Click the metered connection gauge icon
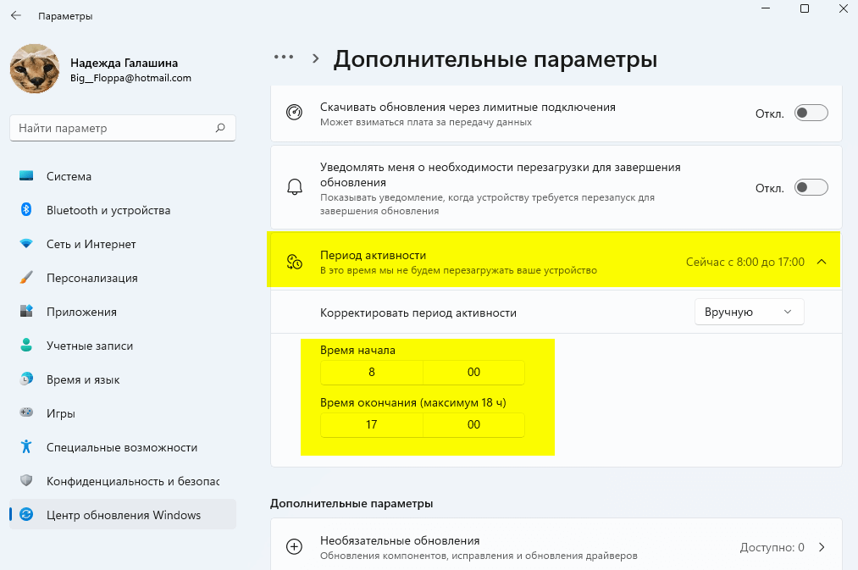The height and width of the screenshot is (570, 858). pos(295,113)
